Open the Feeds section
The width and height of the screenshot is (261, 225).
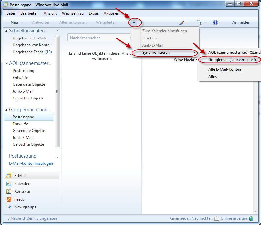tap(19, 199)
